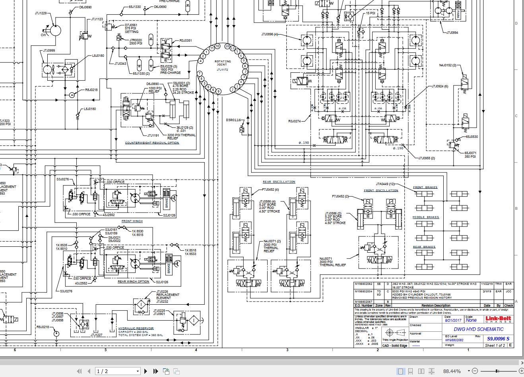Enable two-page continuous scrolling view
The height and width of the screenshot is (377, 524).
coord(431,371)
